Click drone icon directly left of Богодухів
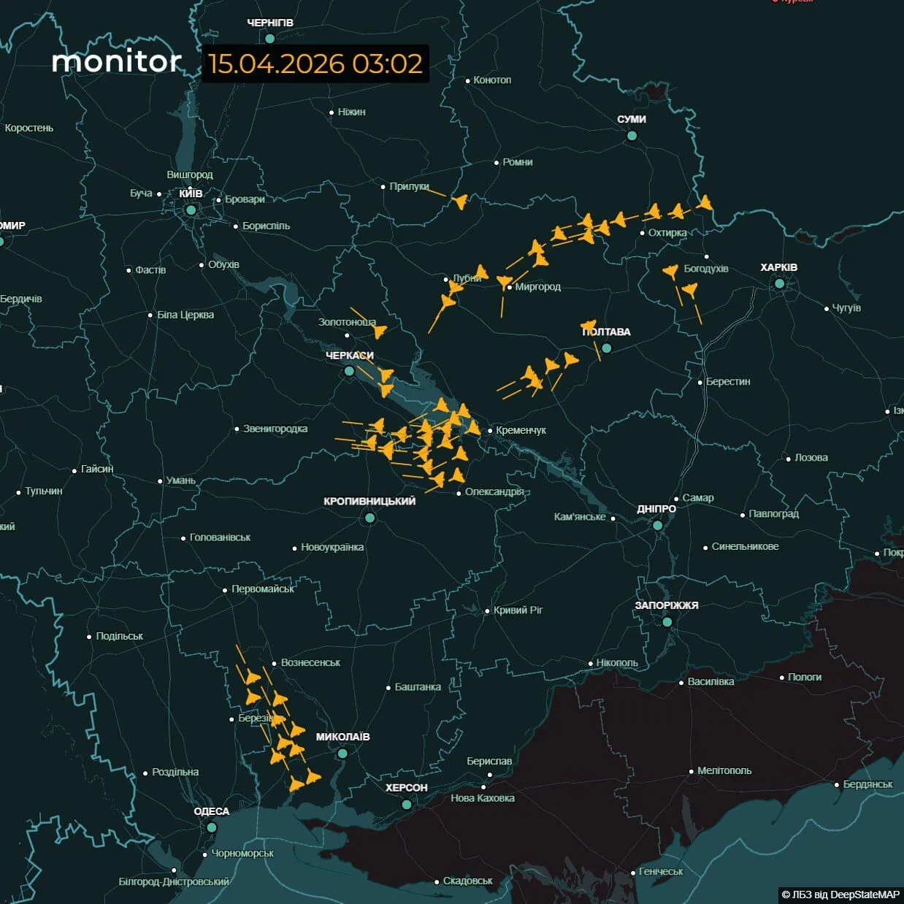Viewport: 904px width, 904px height. coord(671,272)
